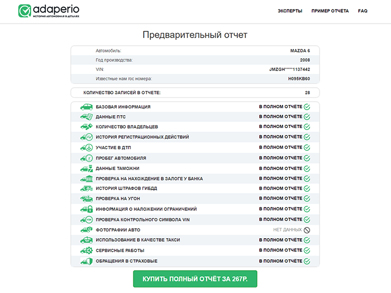Viewport: 391px width, 293px height.
Task: Click the ФОТОГРАФИИ АВТО camera icon
Action: [x=86, y=230]
